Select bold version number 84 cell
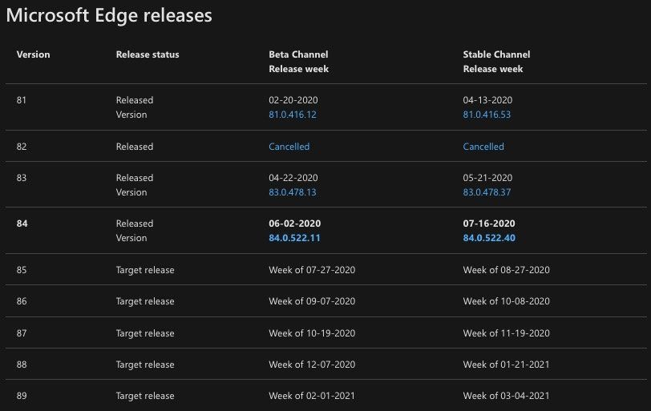The height and width of the screenshot is (411, 651). click(22, 224)
